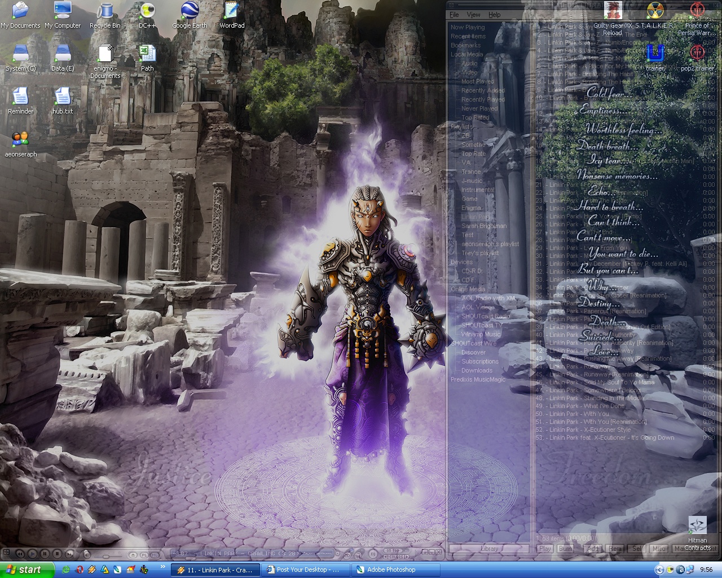Toggle the Winamp PL playlist window

coord(144,555)
